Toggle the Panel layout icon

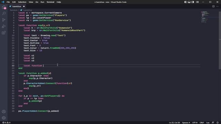(x=189, y=2)
